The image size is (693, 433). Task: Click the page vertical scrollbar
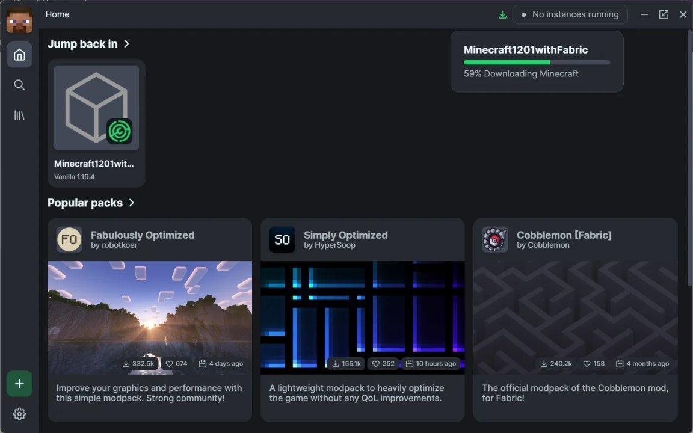(x=690, y=159)
